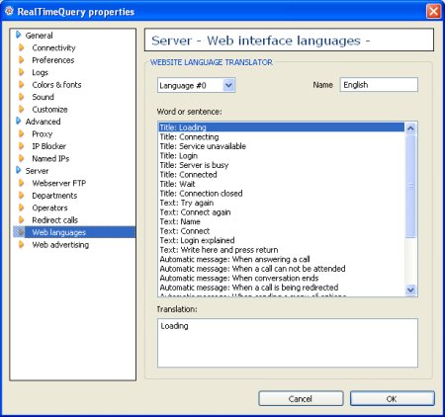445x417 pixels.
Task: Open Redirect calls settings
Action: coord(55,220)
